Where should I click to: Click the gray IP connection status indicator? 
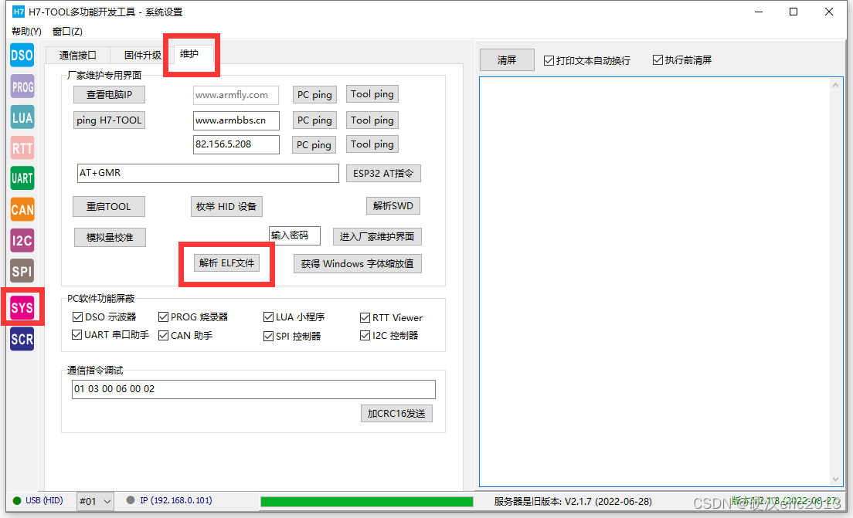click(131, 500)
